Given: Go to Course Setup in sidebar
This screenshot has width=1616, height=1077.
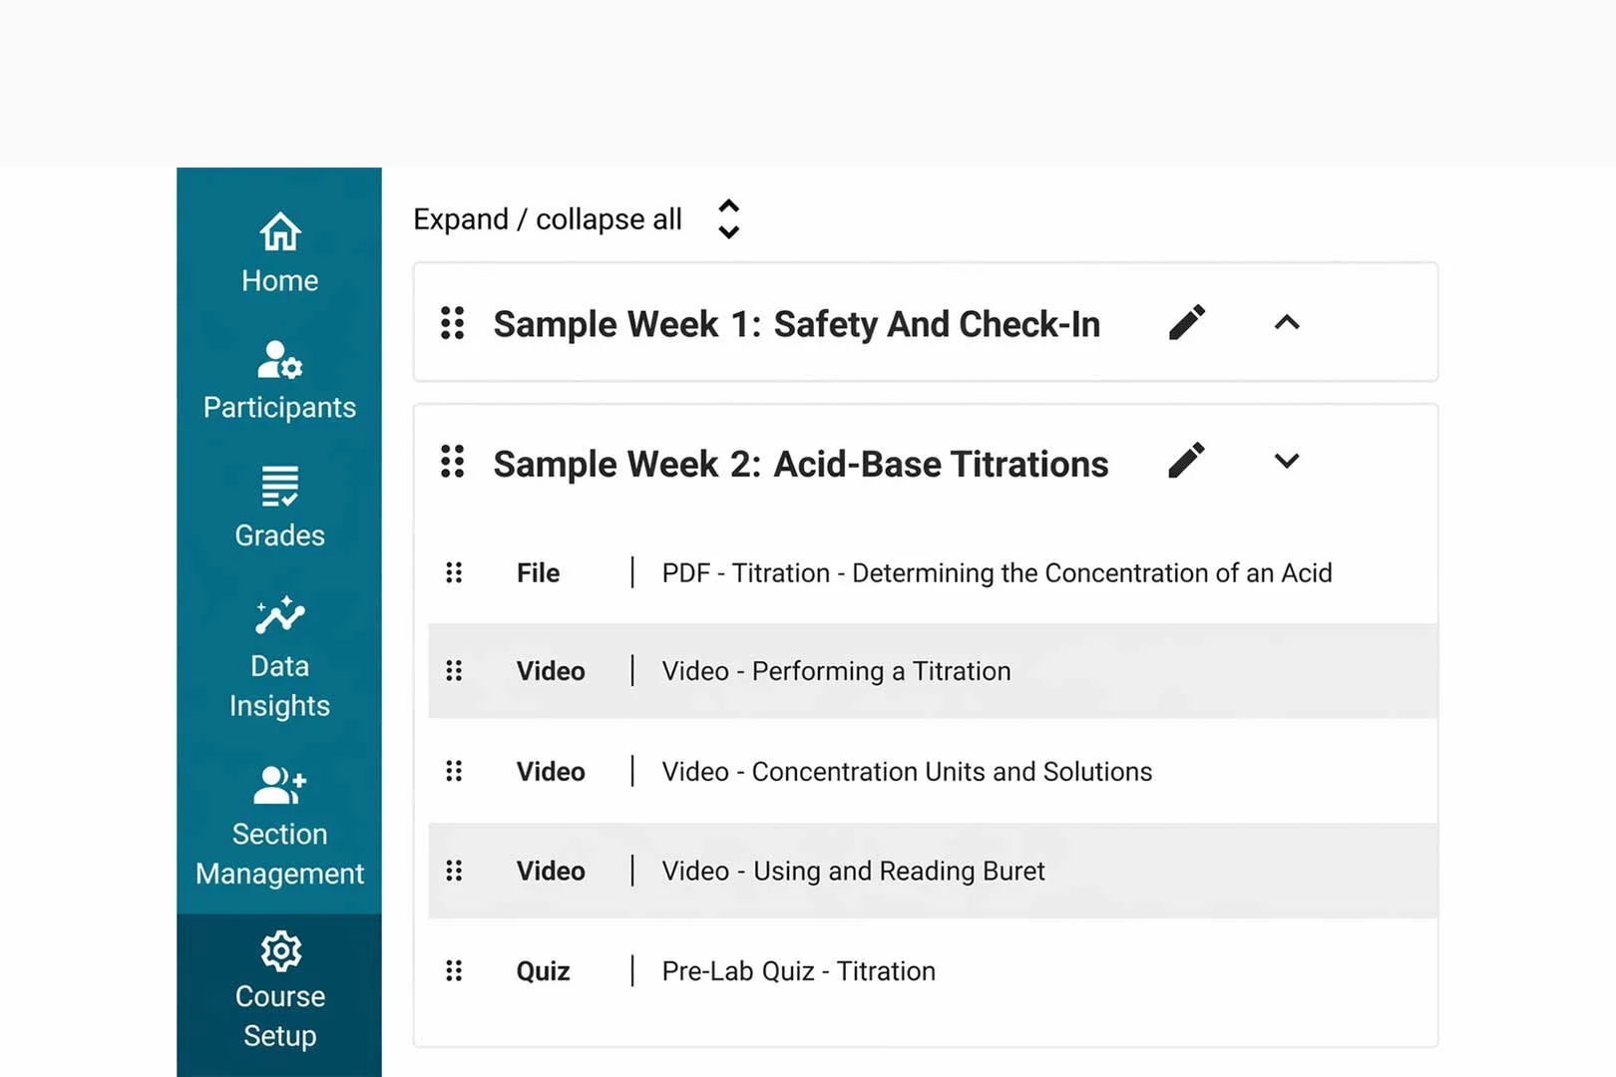Looking at the screenshot, I should coord(280,1016).
